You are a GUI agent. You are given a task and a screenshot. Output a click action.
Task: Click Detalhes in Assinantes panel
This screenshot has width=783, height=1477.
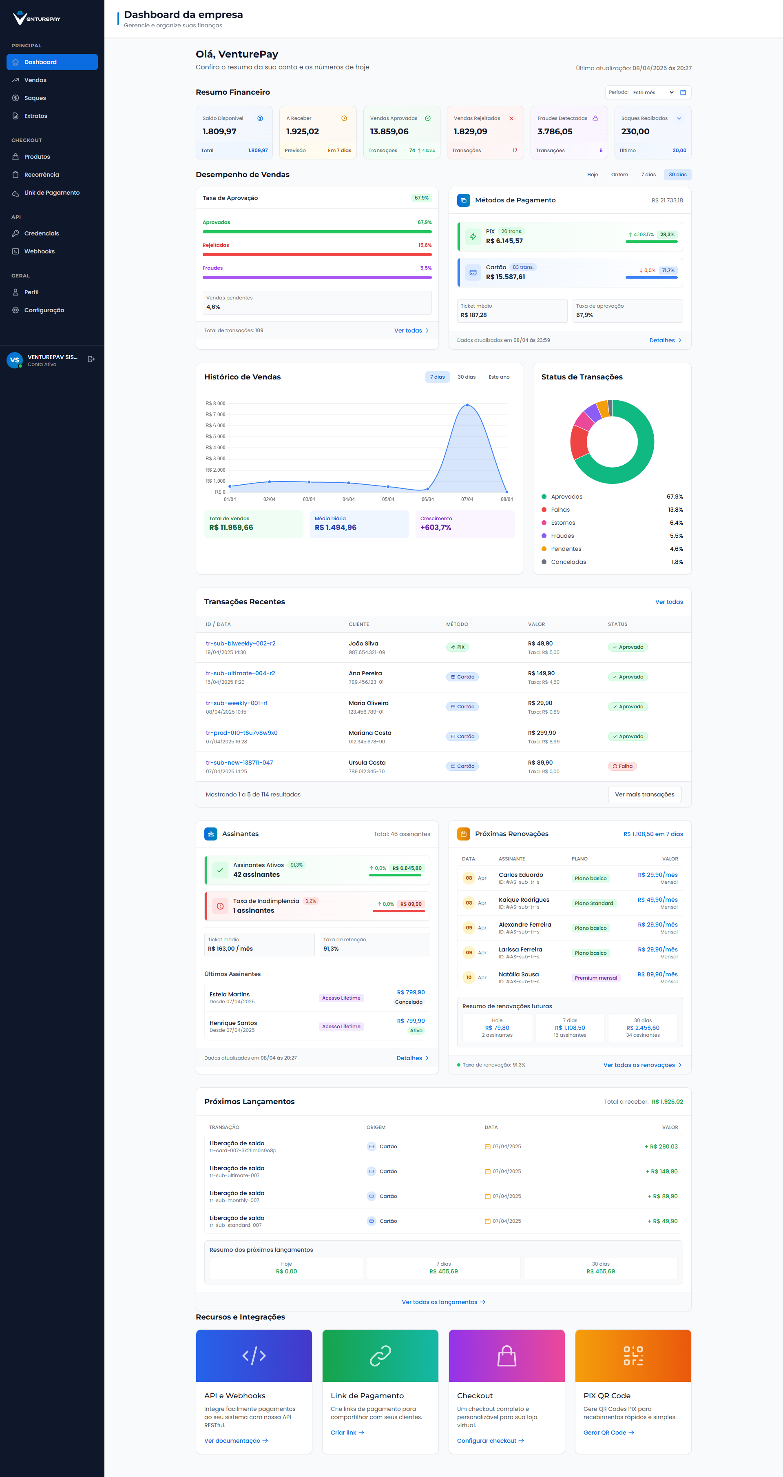coord(413,1058)
